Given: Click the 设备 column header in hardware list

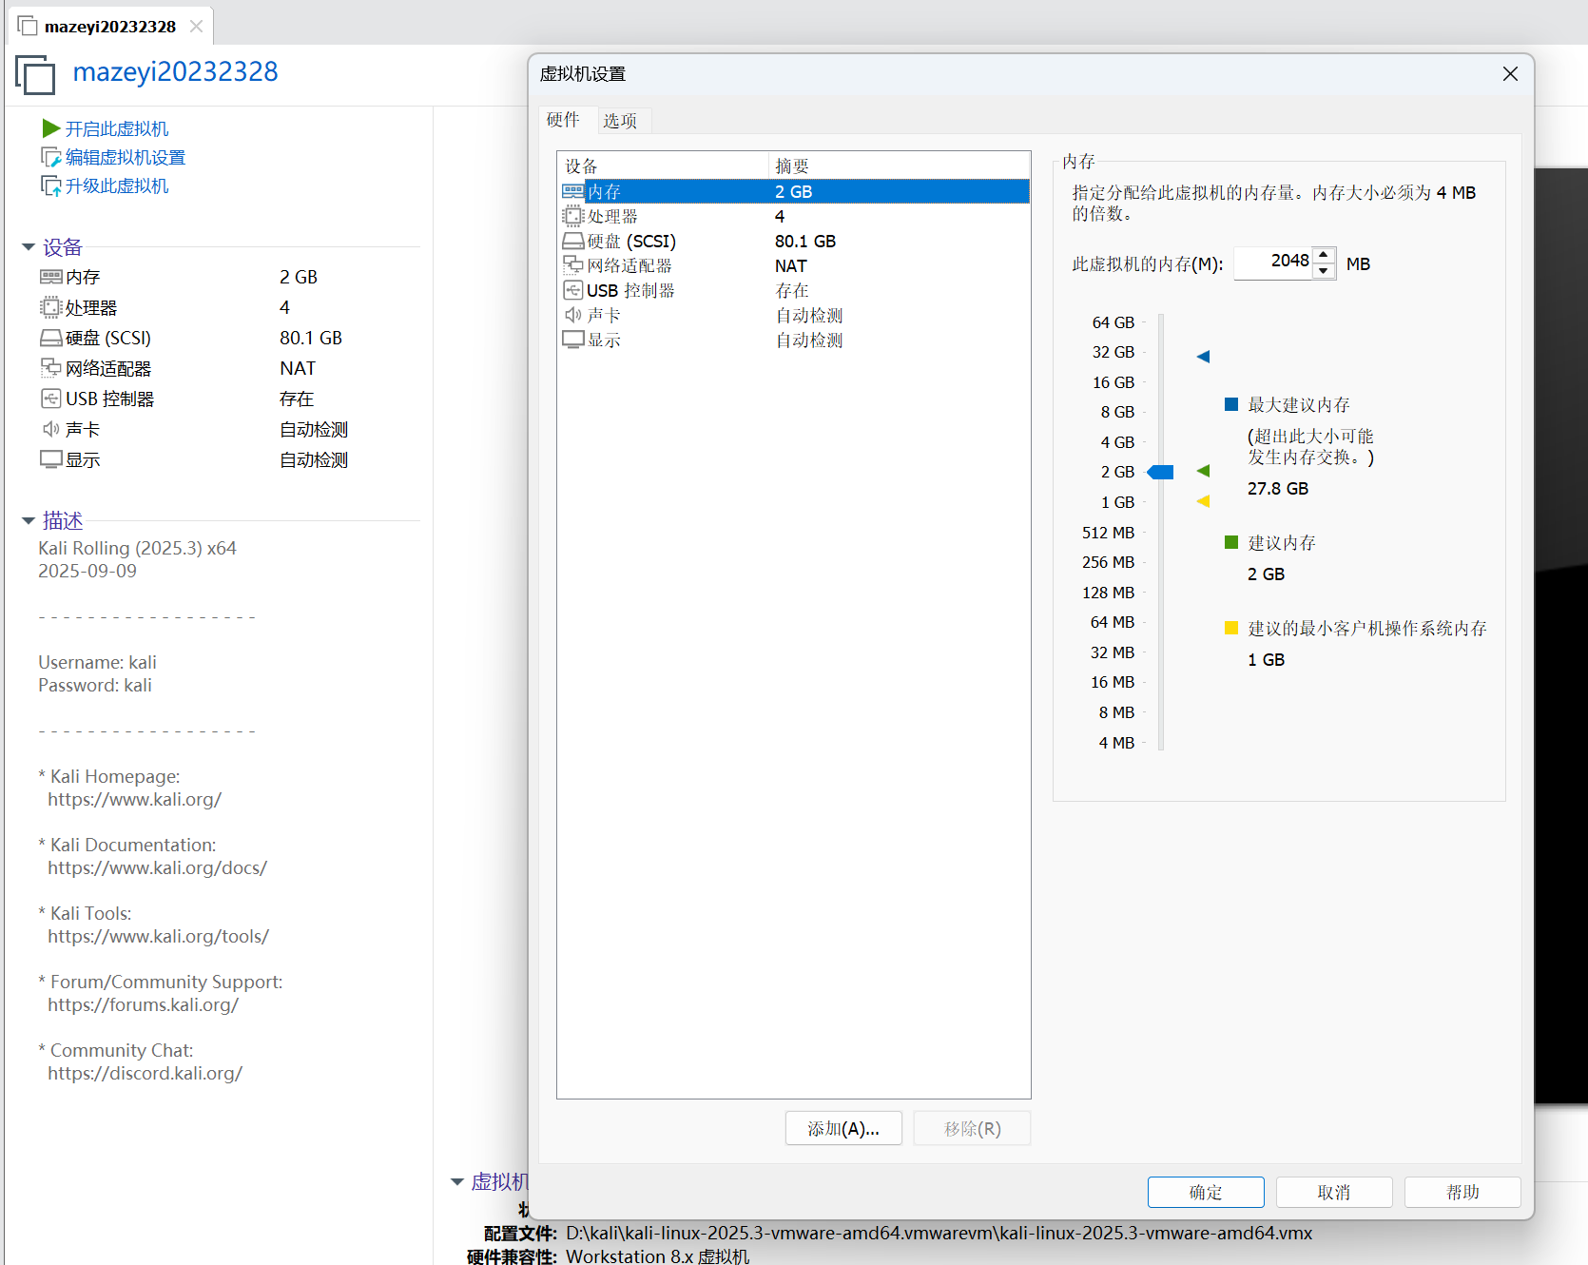Looking at the screenshot, I should pos(663,165).
